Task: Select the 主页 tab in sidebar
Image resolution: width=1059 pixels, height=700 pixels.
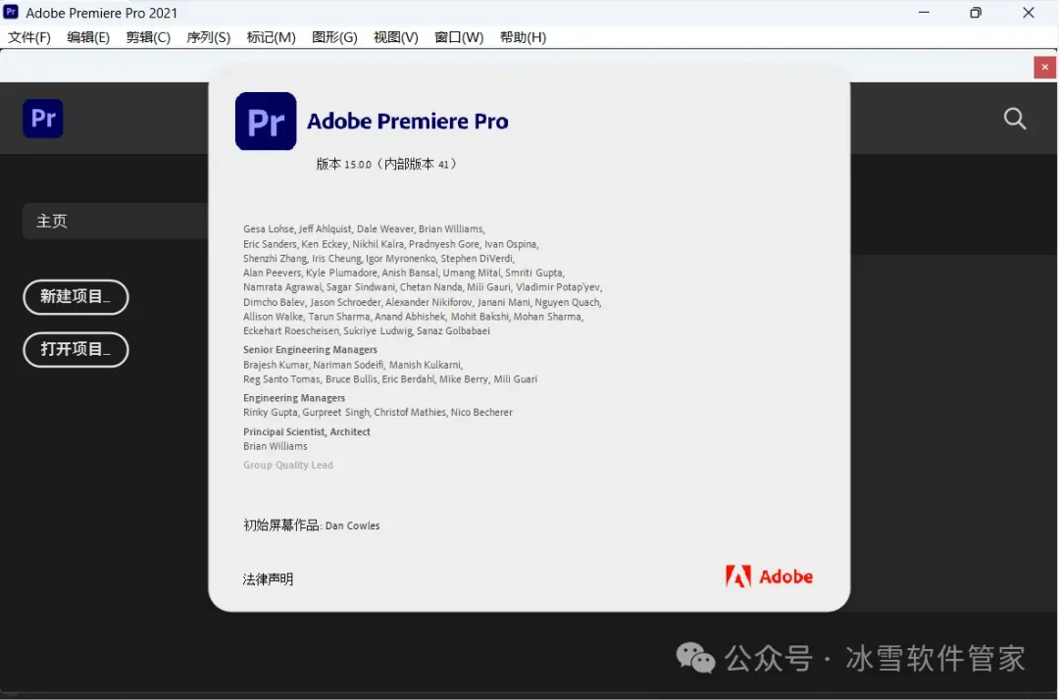Action: [x=116, y=222]
